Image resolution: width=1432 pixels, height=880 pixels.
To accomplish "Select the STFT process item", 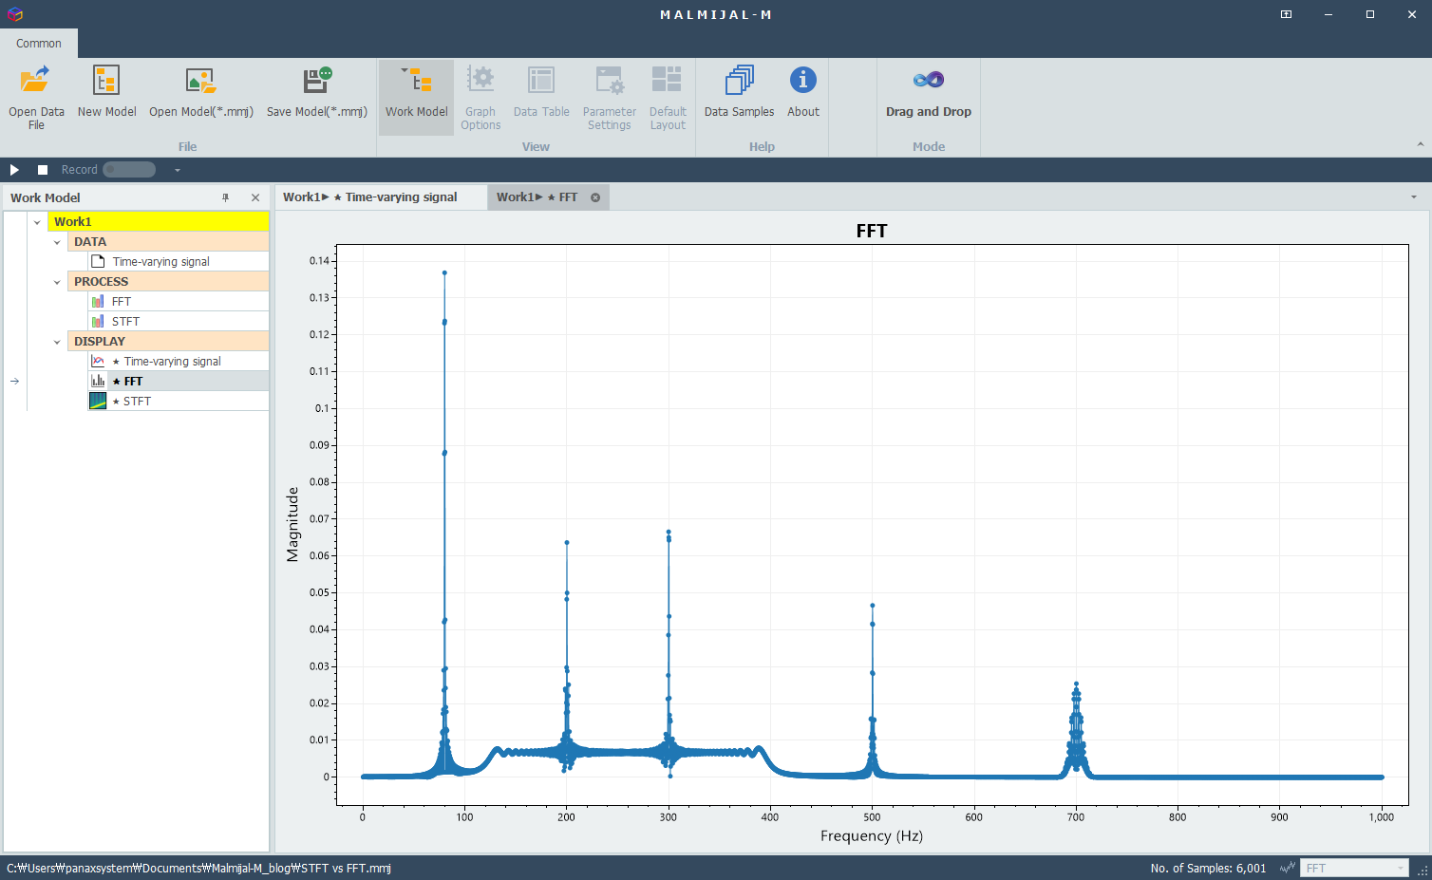I will pos(179,322).
